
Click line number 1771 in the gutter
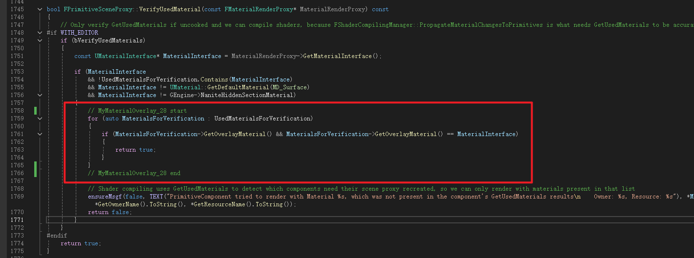pyautogui.click(x=17, y=220)
